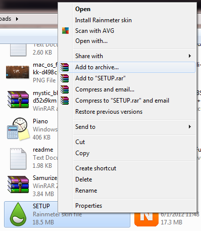This screenshot has width=201, height=231.
Task: Click the Samurize file name
Action: pyautogui.click(x=45, y=178)
